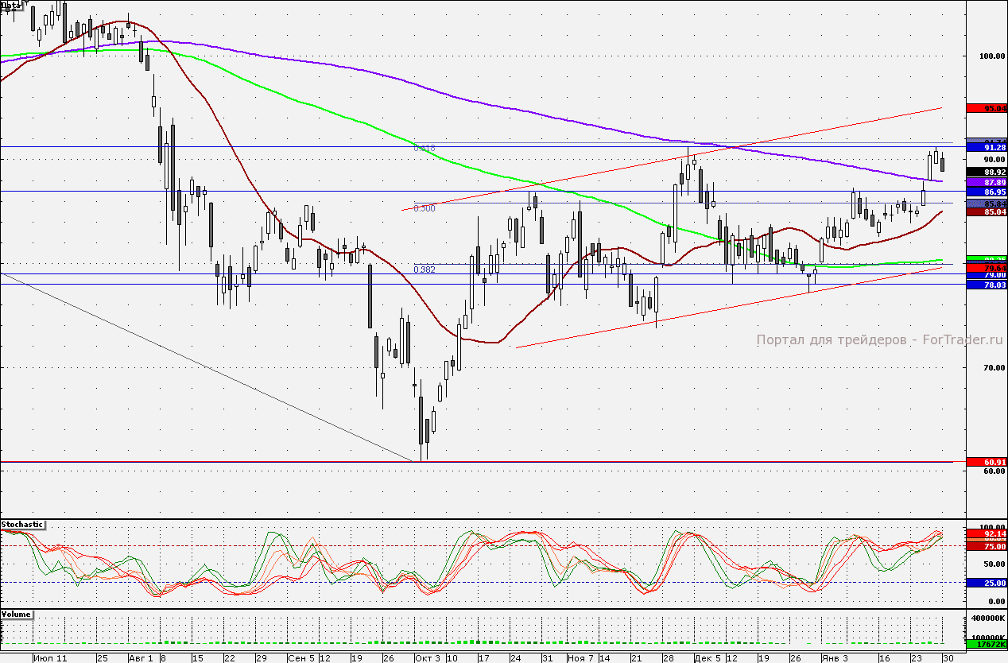Click the Stochastic panel label
This screenshot has width=1008, height=663.
pos(22,525)
